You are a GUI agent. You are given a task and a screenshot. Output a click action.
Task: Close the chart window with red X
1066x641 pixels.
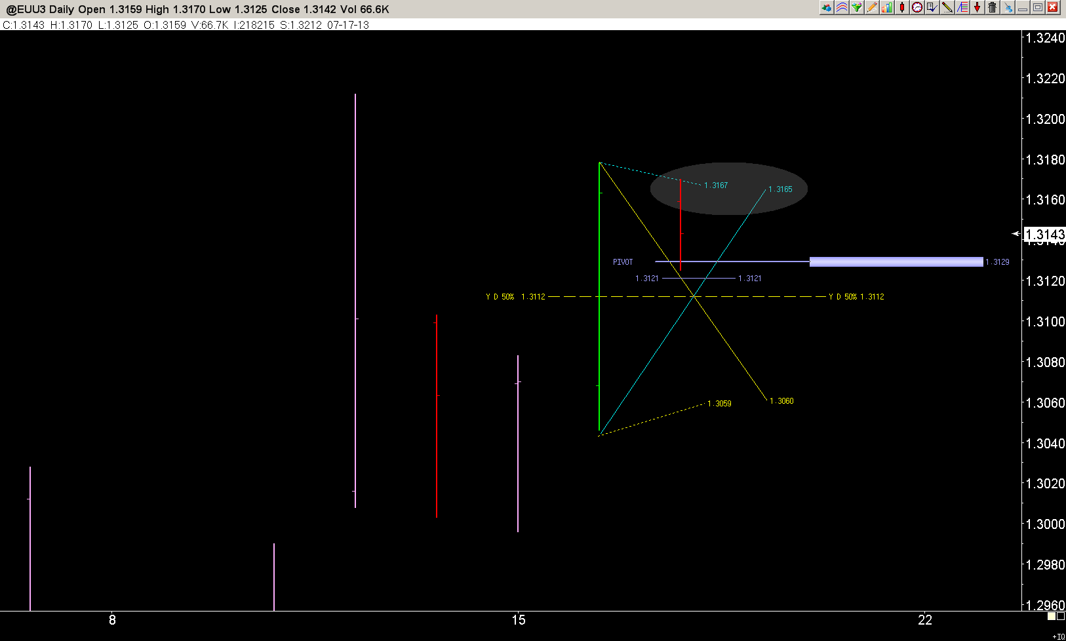pyautogui.click(x=1053, y=7)
